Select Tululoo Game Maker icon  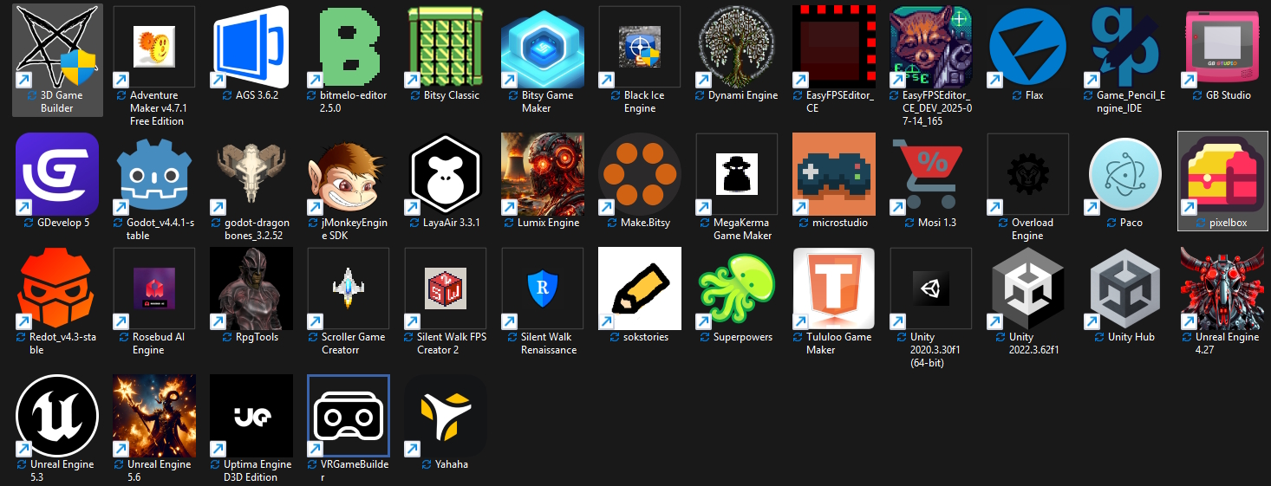coord(834,288)
